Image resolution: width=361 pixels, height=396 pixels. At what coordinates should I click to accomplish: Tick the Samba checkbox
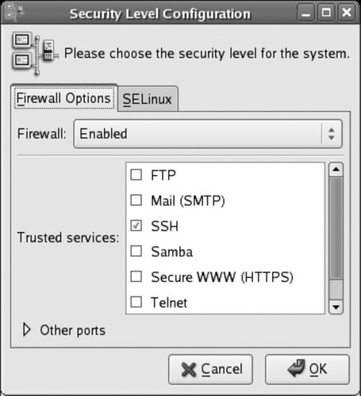[136, 251]
